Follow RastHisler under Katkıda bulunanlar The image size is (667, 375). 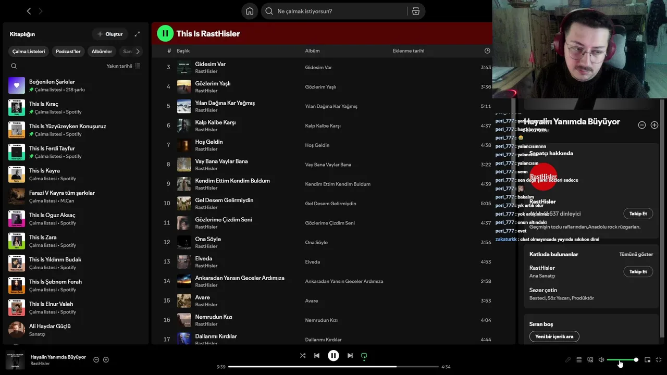(638, 271)
